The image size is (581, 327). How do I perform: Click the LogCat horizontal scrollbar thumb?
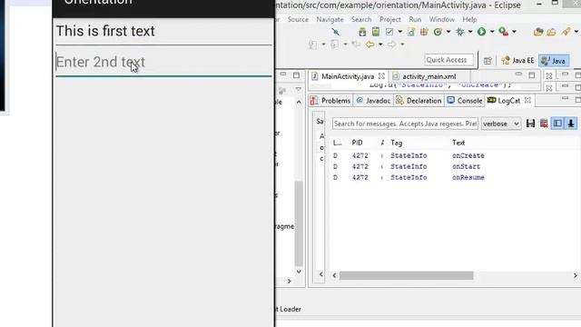pos(406,275)
